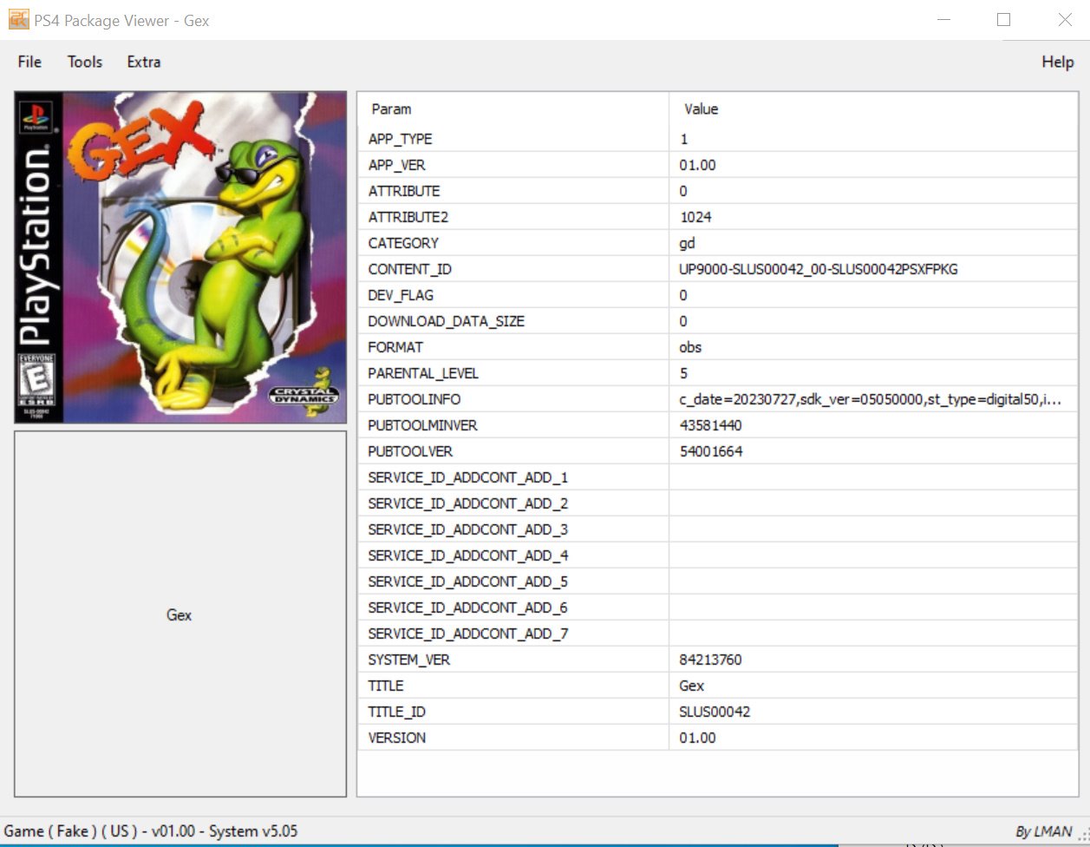Select the DOWNLOAD_DATA_SIZE parameter name
Screen dimensions: 1090x847
[447, 321]
